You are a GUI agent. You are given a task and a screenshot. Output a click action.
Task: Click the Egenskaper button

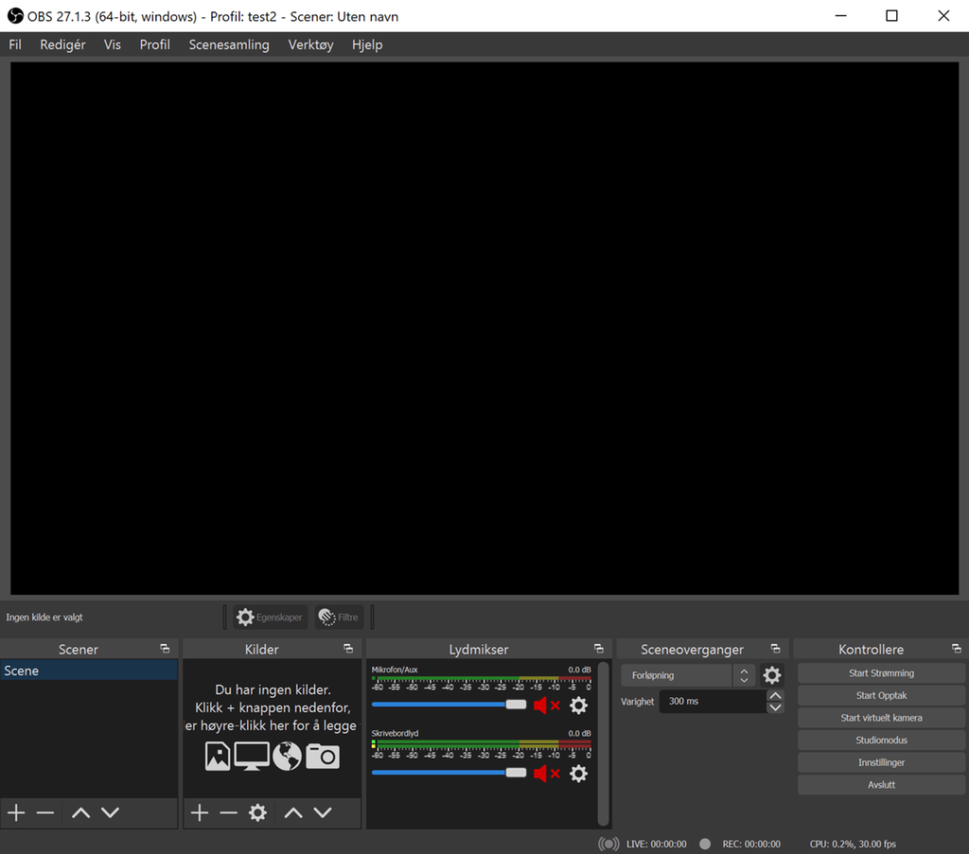click(270, 617)
